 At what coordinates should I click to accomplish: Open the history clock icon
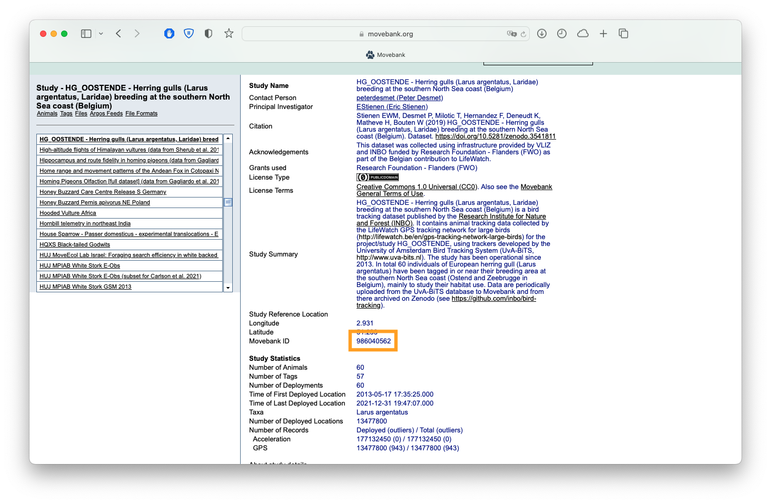(x=562, y=34)
